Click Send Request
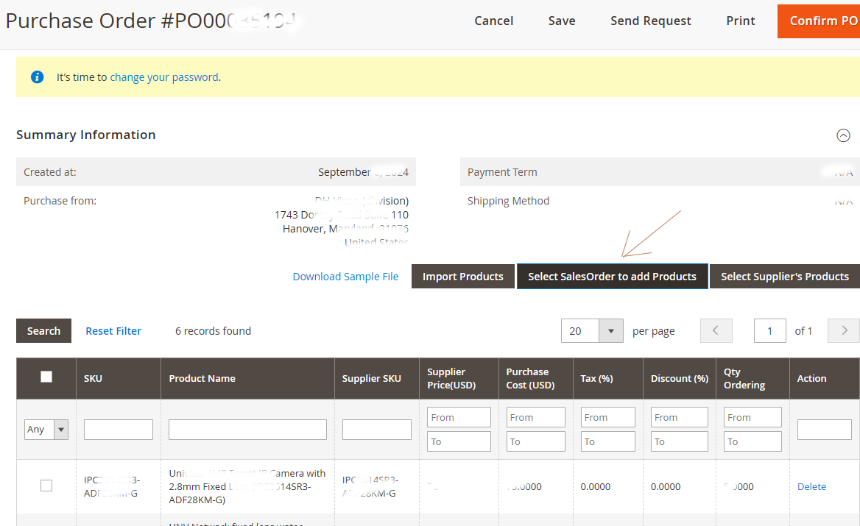The image size is (860, 526). [650, 21]
